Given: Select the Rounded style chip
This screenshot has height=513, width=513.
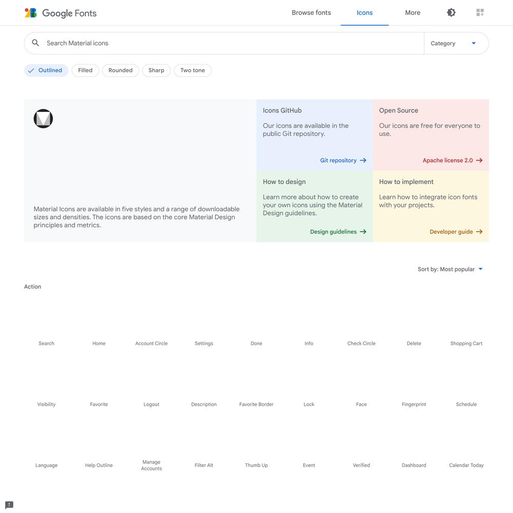Looking at the screenshot, I should [121, 70].
